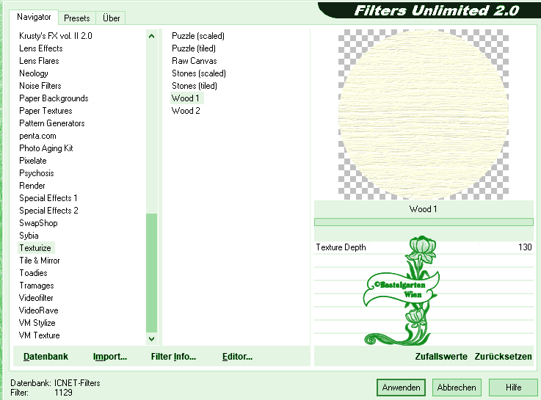Image resolution: width=541 pixels, height=400 pixels.
Task: Choose the Psychosis category
Action: point(36,173)
